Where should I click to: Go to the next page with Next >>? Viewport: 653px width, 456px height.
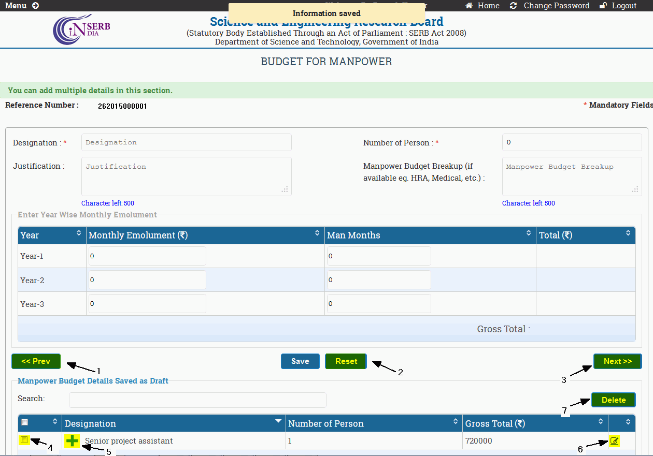(617, 361)
